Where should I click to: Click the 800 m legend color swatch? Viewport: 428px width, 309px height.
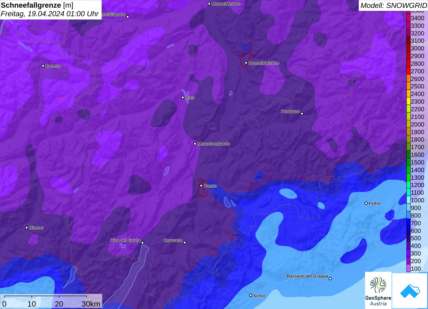408,215
